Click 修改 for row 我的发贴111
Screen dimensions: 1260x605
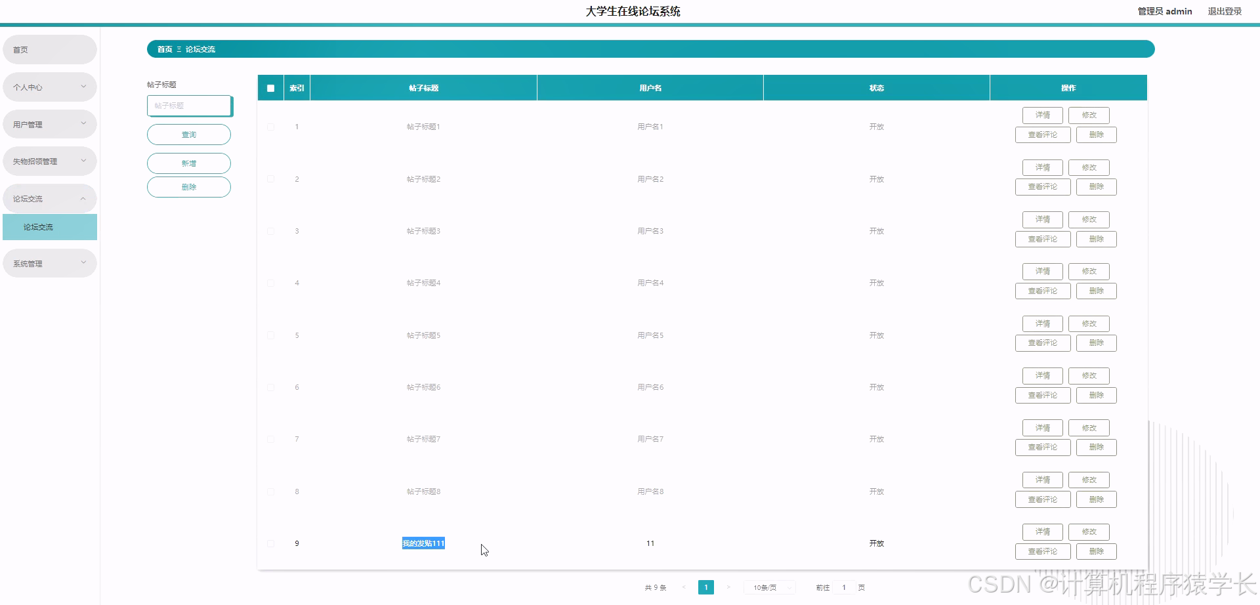[1089, 532]
